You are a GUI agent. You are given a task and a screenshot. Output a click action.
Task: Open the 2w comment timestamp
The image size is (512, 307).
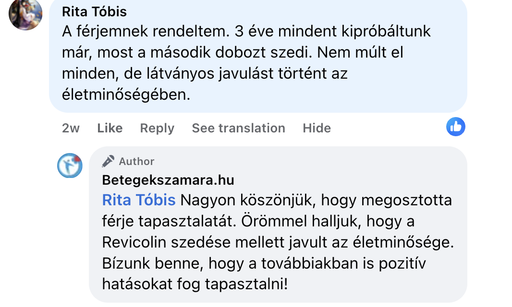coord(71,128)
